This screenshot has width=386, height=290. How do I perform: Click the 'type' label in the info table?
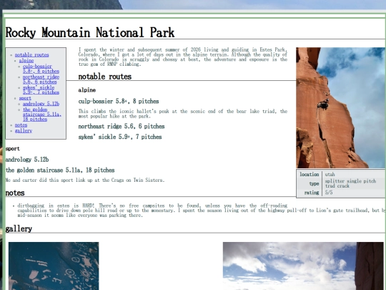coord(314,184)
